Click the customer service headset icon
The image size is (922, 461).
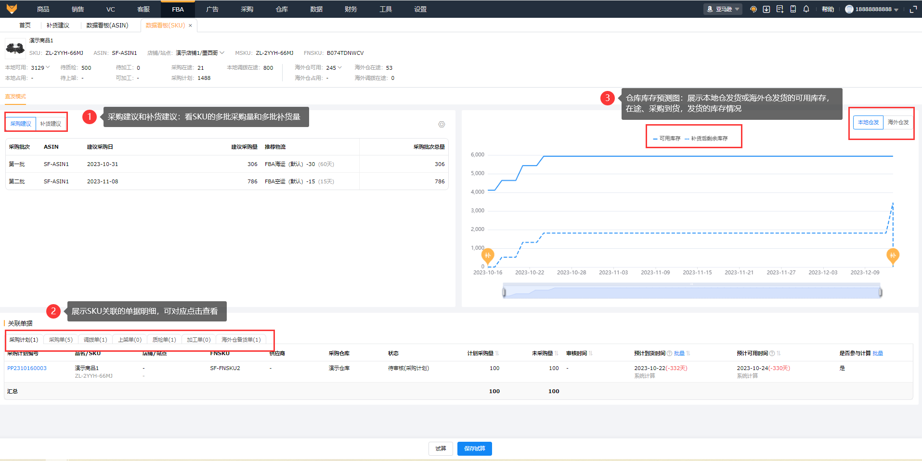coord(753,9)
